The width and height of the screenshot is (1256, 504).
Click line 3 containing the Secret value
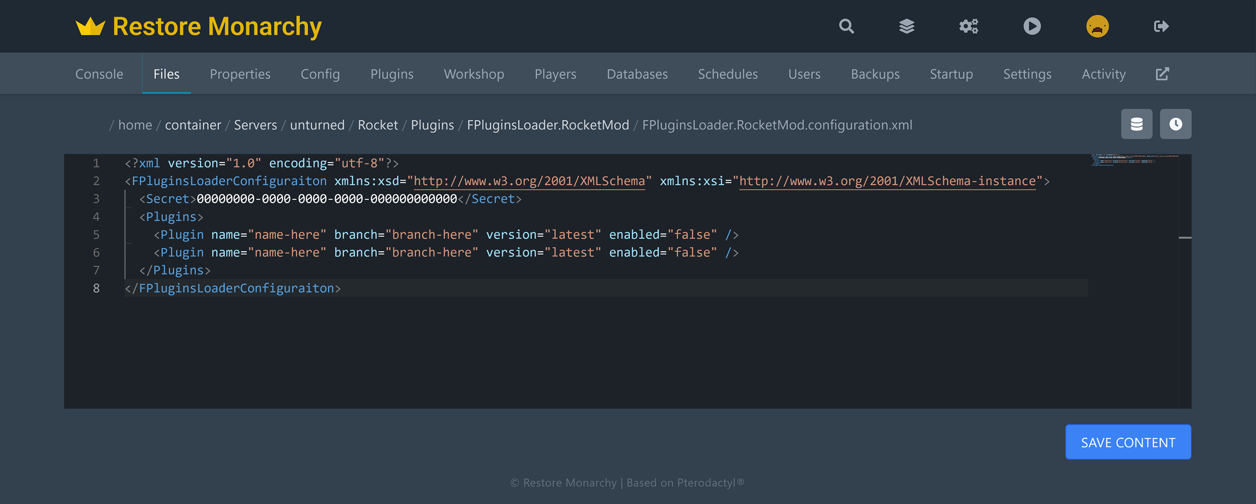tap(329, 199)
